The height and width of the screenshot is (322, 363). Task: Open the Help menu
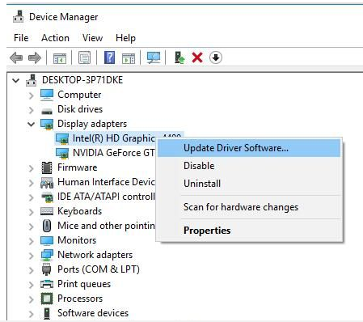point(125,38)
